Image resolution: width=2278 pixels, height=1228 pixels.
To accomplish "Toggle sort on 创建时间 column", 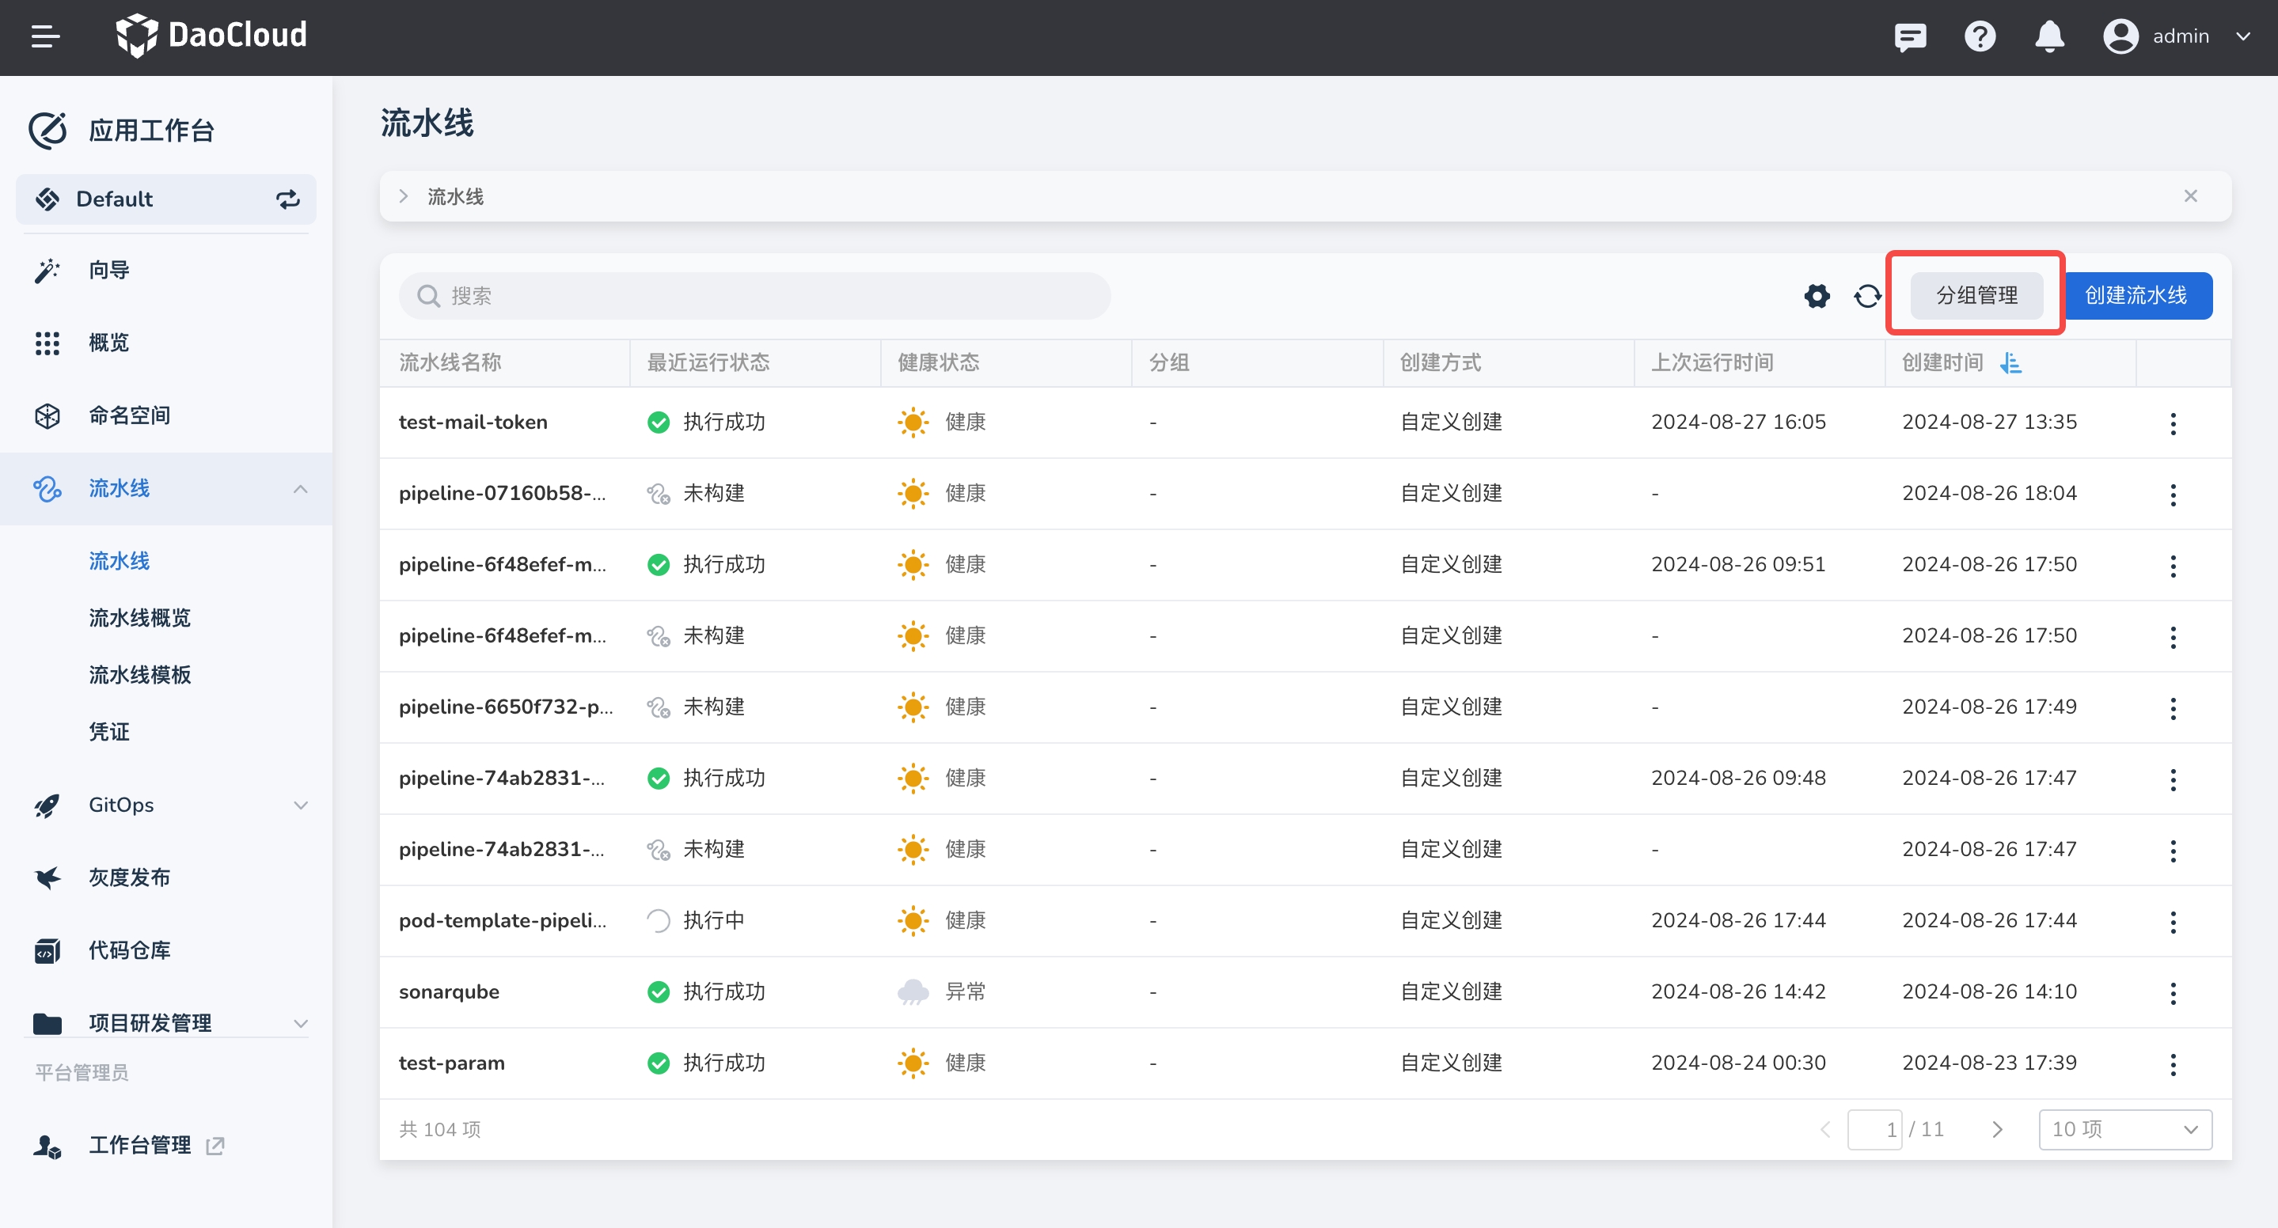I will click(2010, 362).
